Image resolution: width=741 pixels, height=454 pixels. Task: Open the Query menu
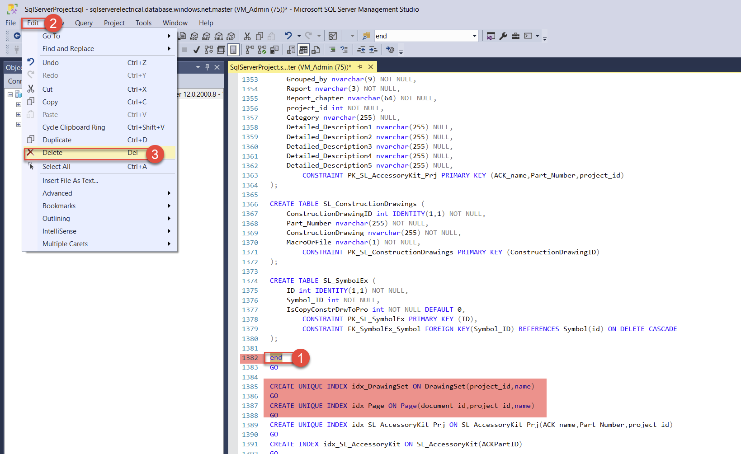point(84,23)
